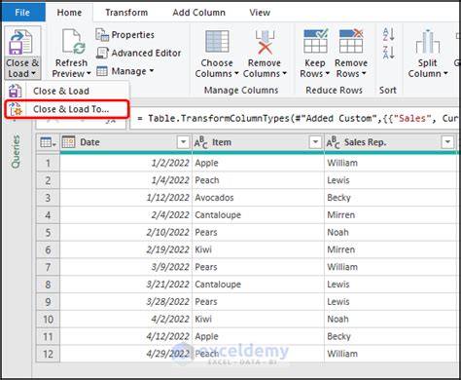This screenshot has height=380, width=461.
Task: Open the File tab
Action: (22, 13)
